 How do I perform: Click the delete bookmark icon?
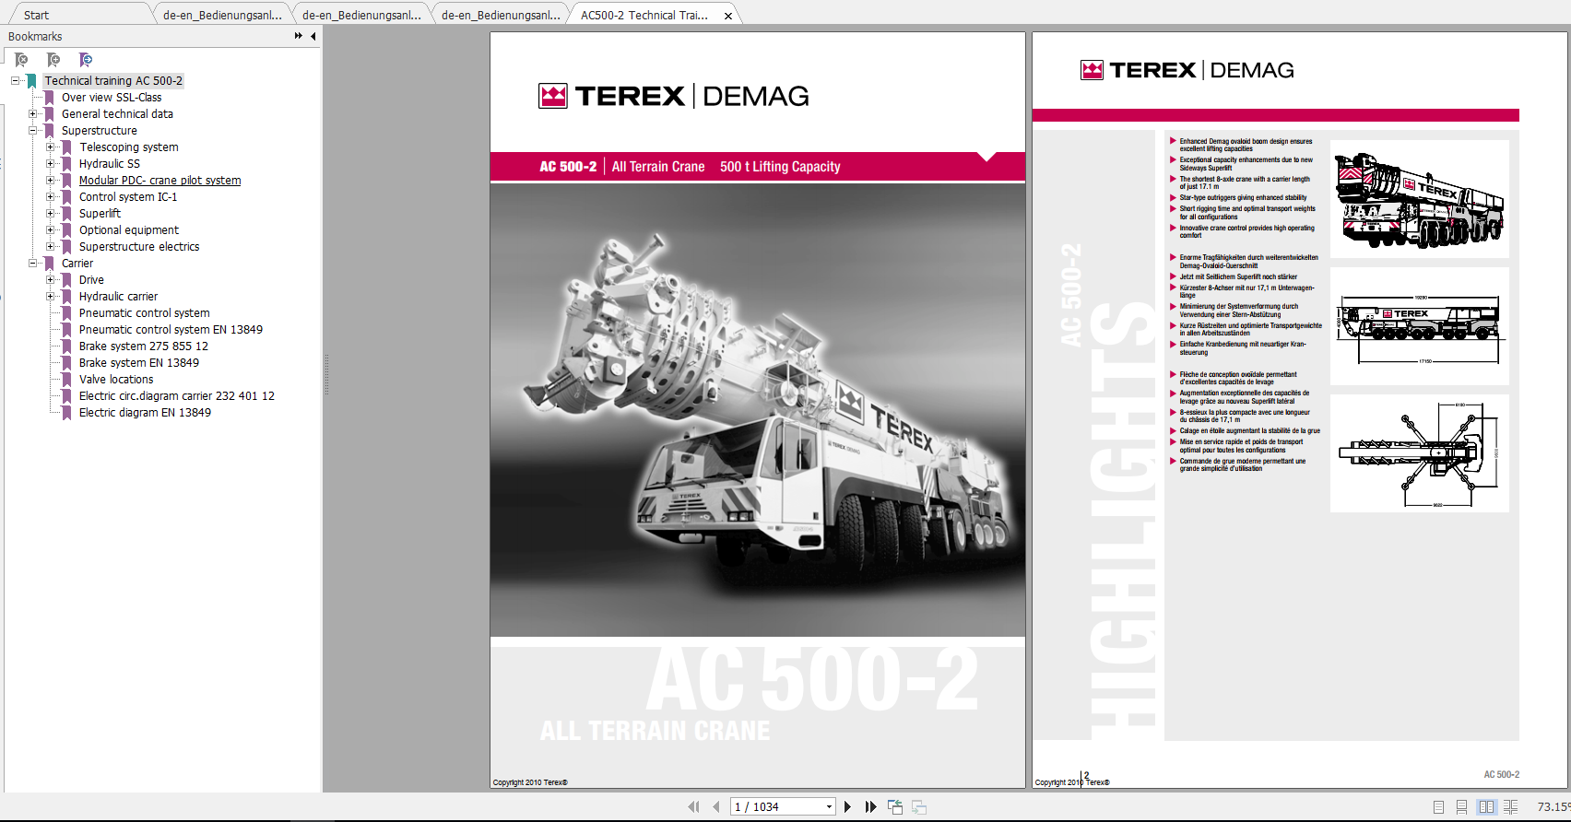(21, 60)
